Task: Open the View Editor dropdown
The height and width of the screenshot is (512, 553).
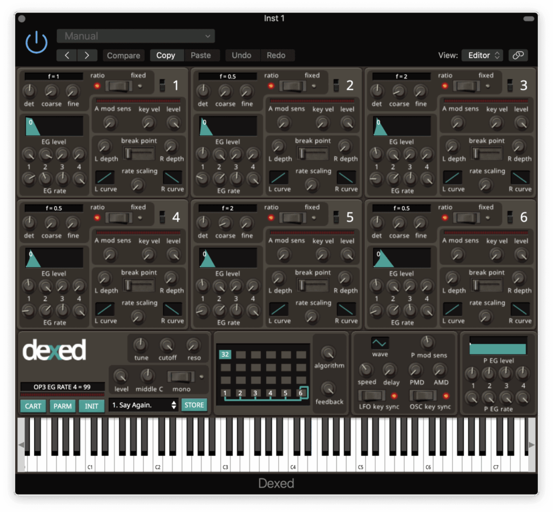Action: tap(483, 56)
